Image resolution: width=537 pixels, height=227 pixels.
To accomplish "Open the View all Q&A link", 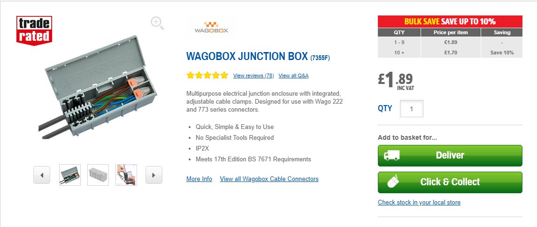I will tap(293, 76).
